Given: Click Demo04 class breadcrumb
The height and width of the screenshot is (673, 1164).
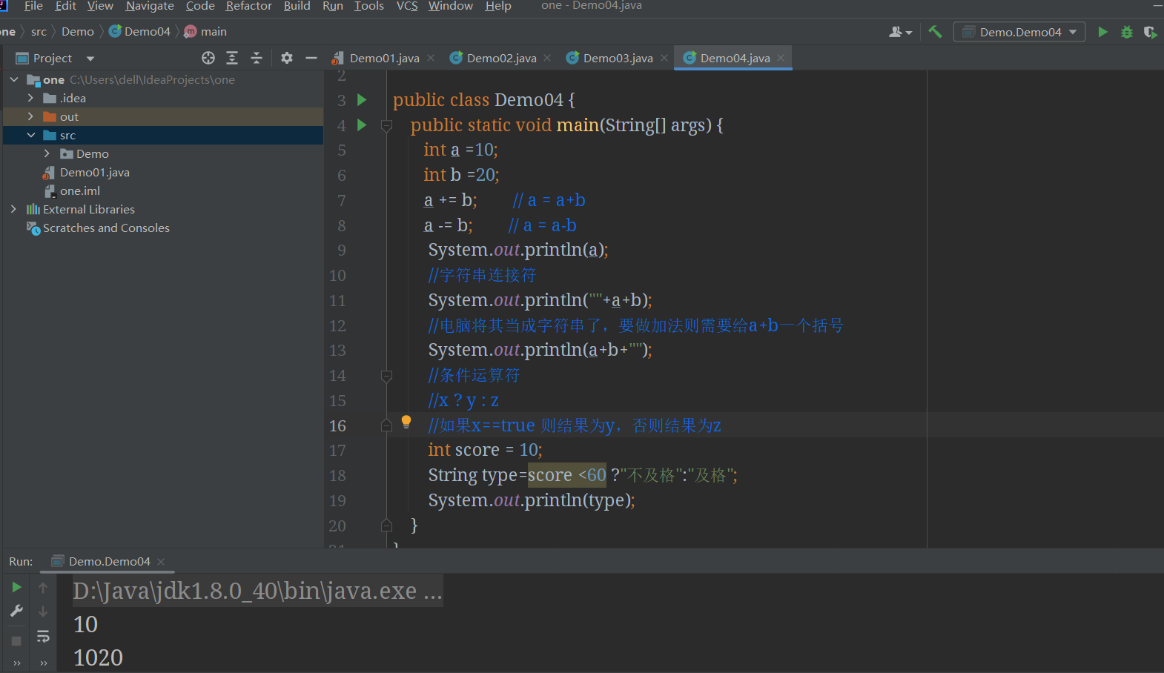Looking at the screenshot, I should [x=140, y=32].
